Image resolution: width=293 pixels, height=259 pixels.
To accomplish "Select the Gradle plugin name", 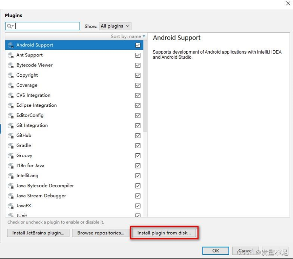I will tap(24, 146).
